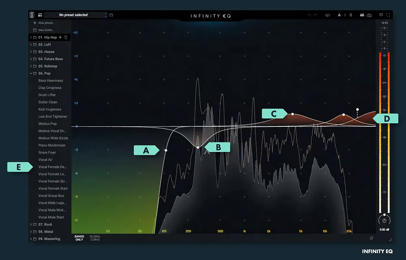Collapse the 06. Pop folder chevron
Viewport: 406px width, 260px height.
click(x=31, y=73)
